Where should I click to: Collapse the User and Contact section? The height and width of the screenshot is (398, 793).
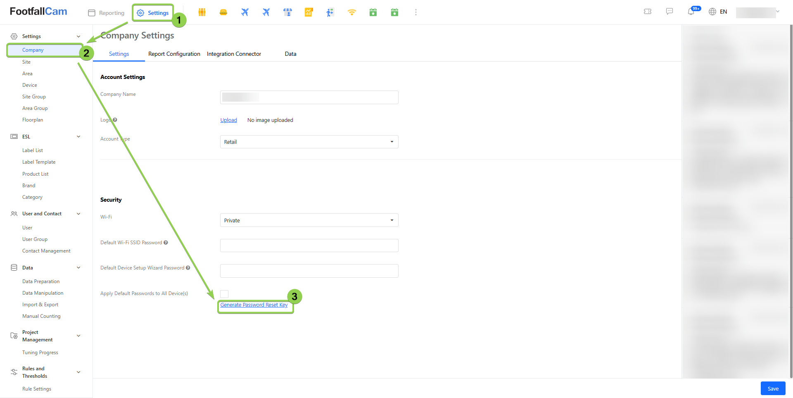(x=78, y=214)
